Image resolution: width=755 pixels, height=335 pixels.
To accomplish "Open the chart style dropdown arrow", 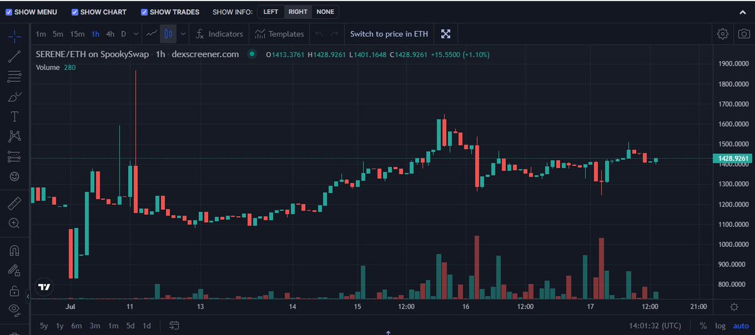I will 183,34.
